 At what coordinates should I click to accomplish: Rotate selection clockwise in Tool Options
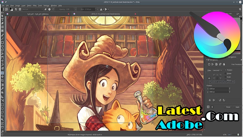click(x=224, y=100)
